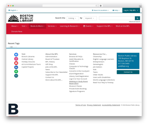Viewport: 148px width, 125px height.
Task: Open Meeting or Study Room Reservation link
Action: point(78,82)
